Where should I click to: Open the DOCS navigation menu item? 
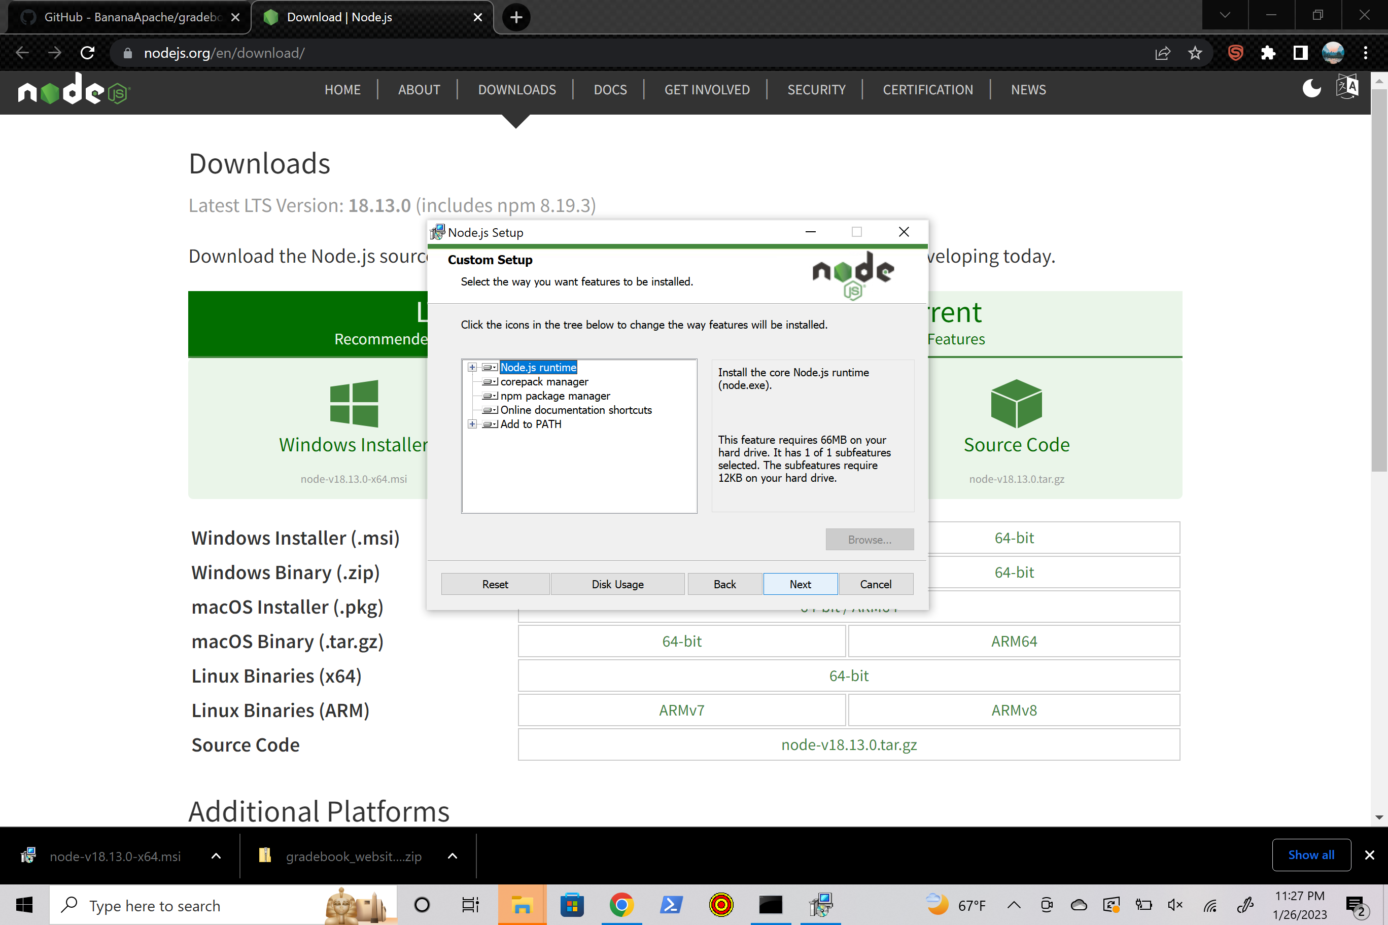(610, 90)
